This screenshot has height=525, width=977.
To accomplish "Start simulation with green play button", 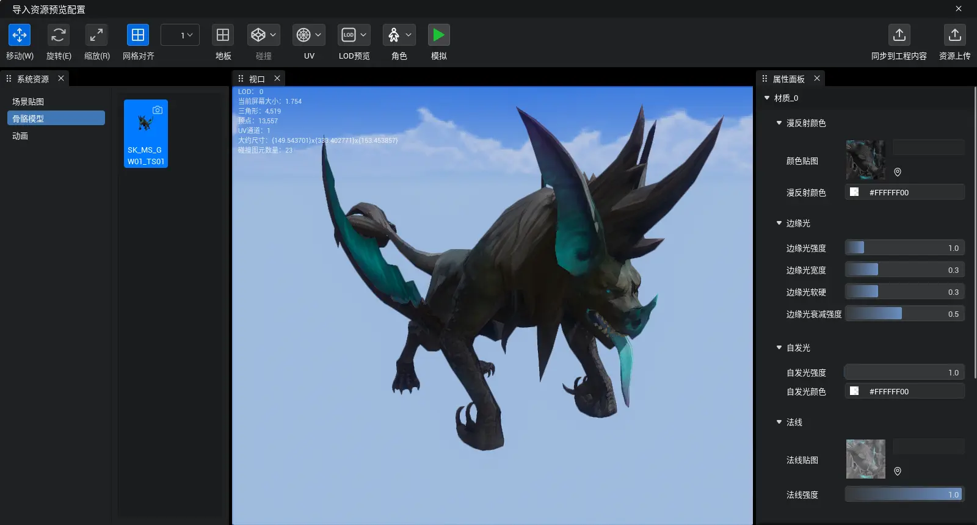I will coord(438,35).
